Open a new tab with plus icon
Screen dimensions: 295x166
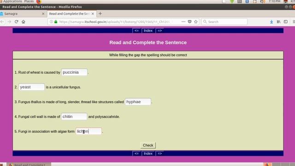click(100, 13)
